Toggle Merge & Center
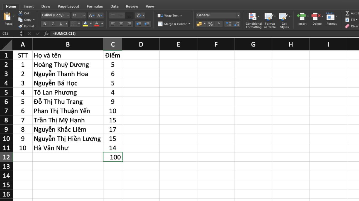 click(x=174, y=24)
